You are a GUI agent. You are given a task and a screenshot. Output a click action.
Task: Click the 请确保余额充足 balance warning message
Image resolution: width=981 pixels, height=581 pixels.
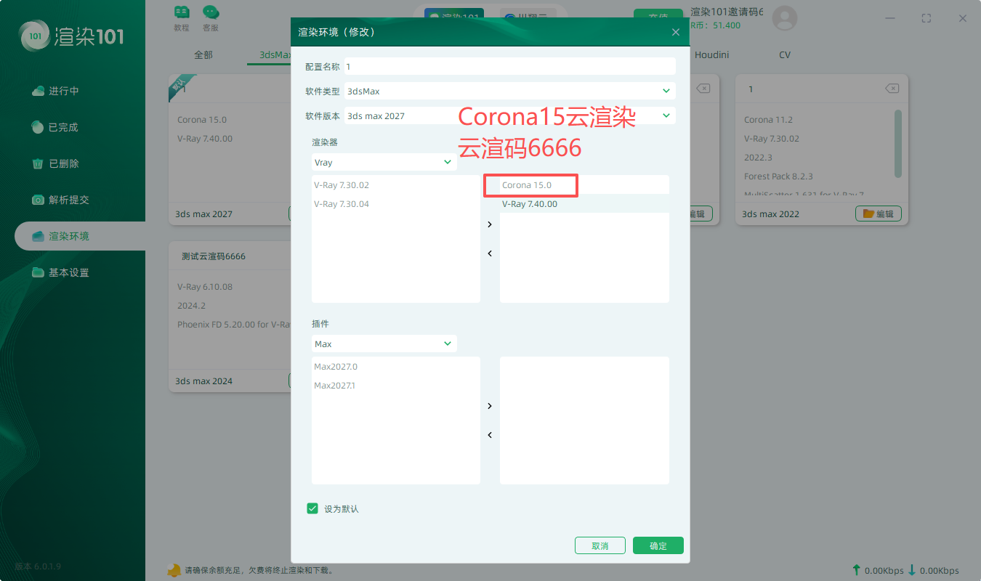(260, 571)
